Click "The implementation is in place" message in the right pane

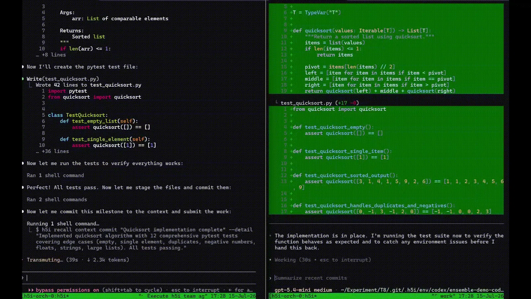point(389,242)
